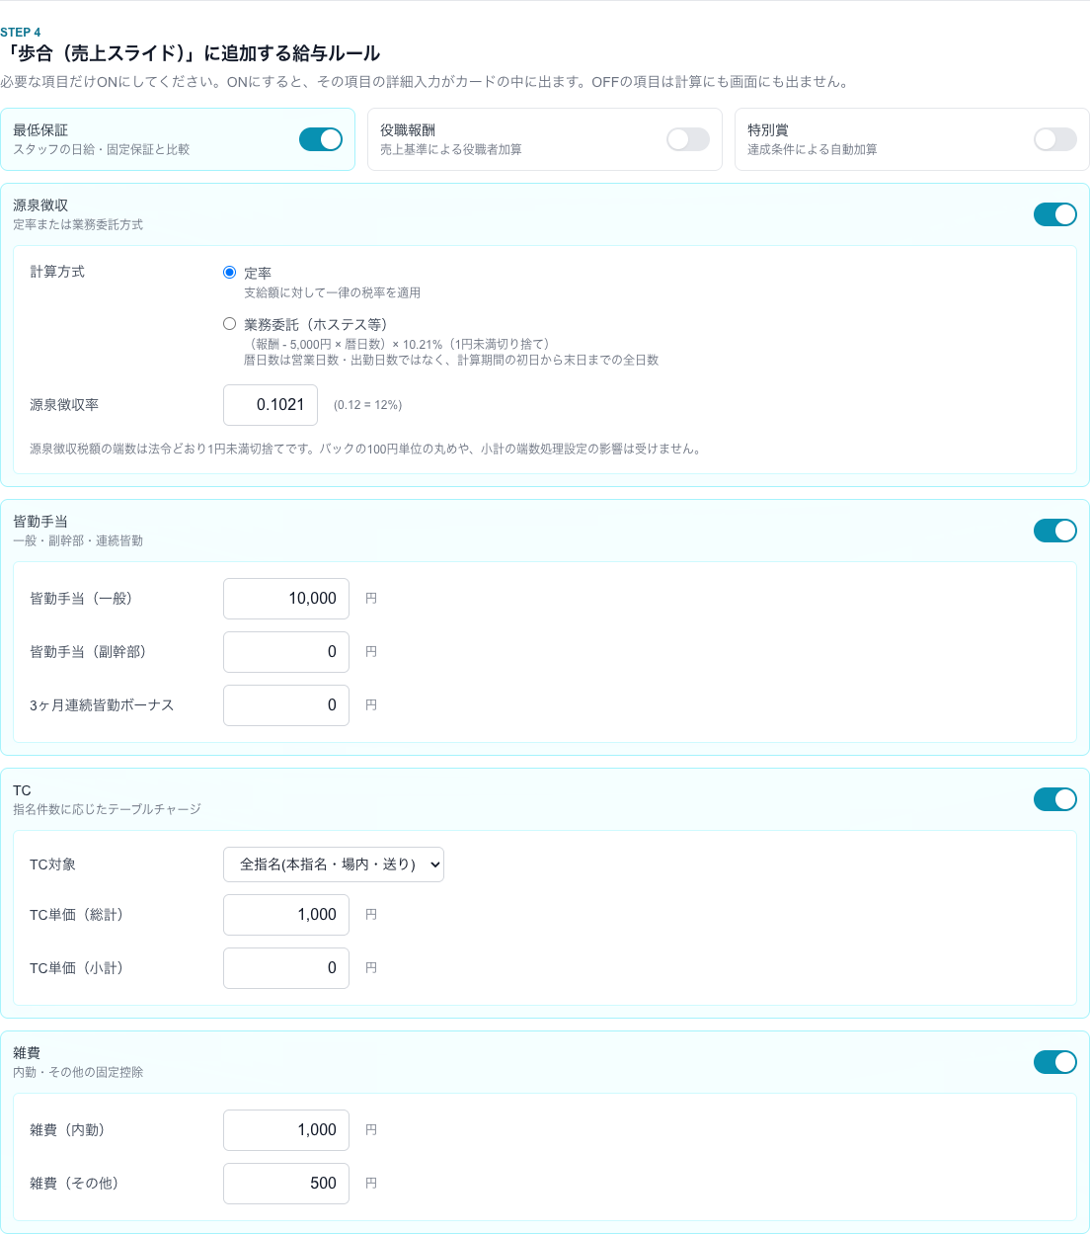Click the 暦日数は営業日数 explanation line
Viewport: 1090px width, 1234px height.
click(451, 360)
